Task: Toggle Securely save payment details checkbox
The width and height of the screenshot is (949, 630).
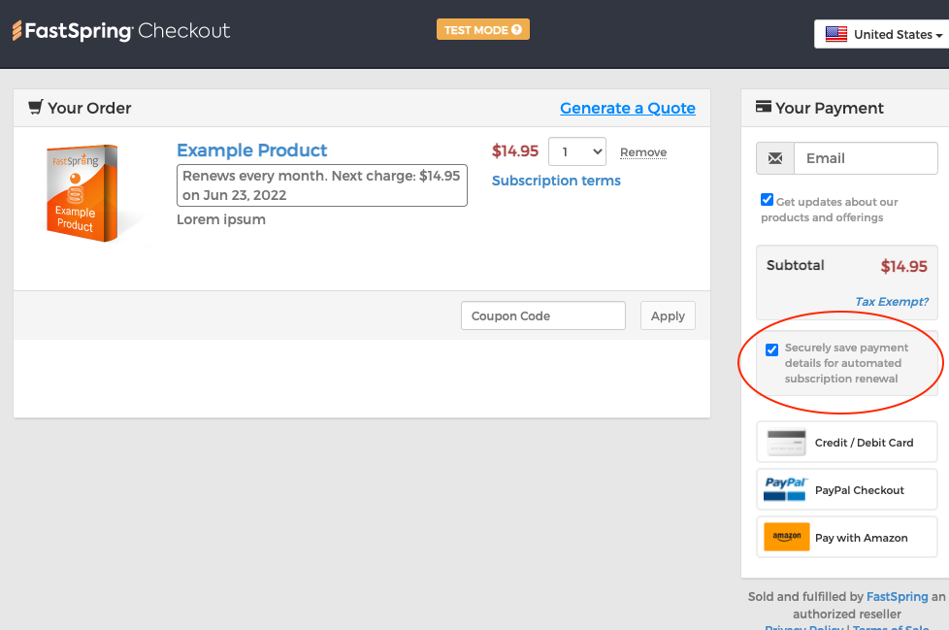Action: point(771,349)
